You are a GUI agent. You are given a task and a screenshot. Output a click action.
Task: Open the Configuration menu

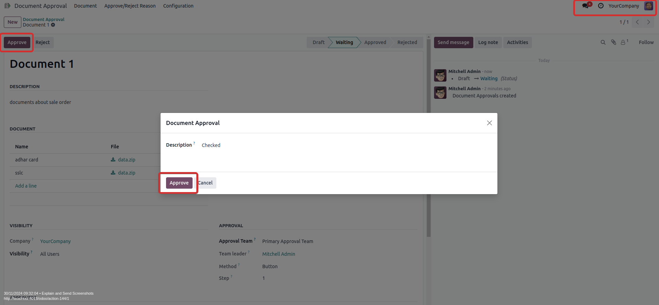coord(178,6)
